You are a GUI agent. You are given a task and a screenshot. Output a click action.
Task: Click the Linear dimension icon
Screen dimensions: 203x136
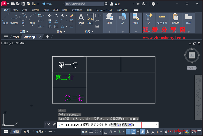tap(97, 16)
